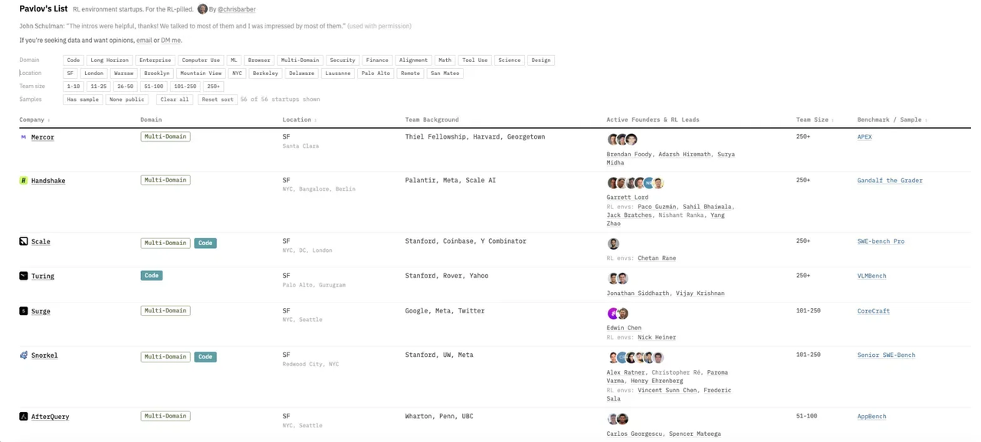Sort by Company column header
Screen dimensions: 981x442
click(34, 120)
